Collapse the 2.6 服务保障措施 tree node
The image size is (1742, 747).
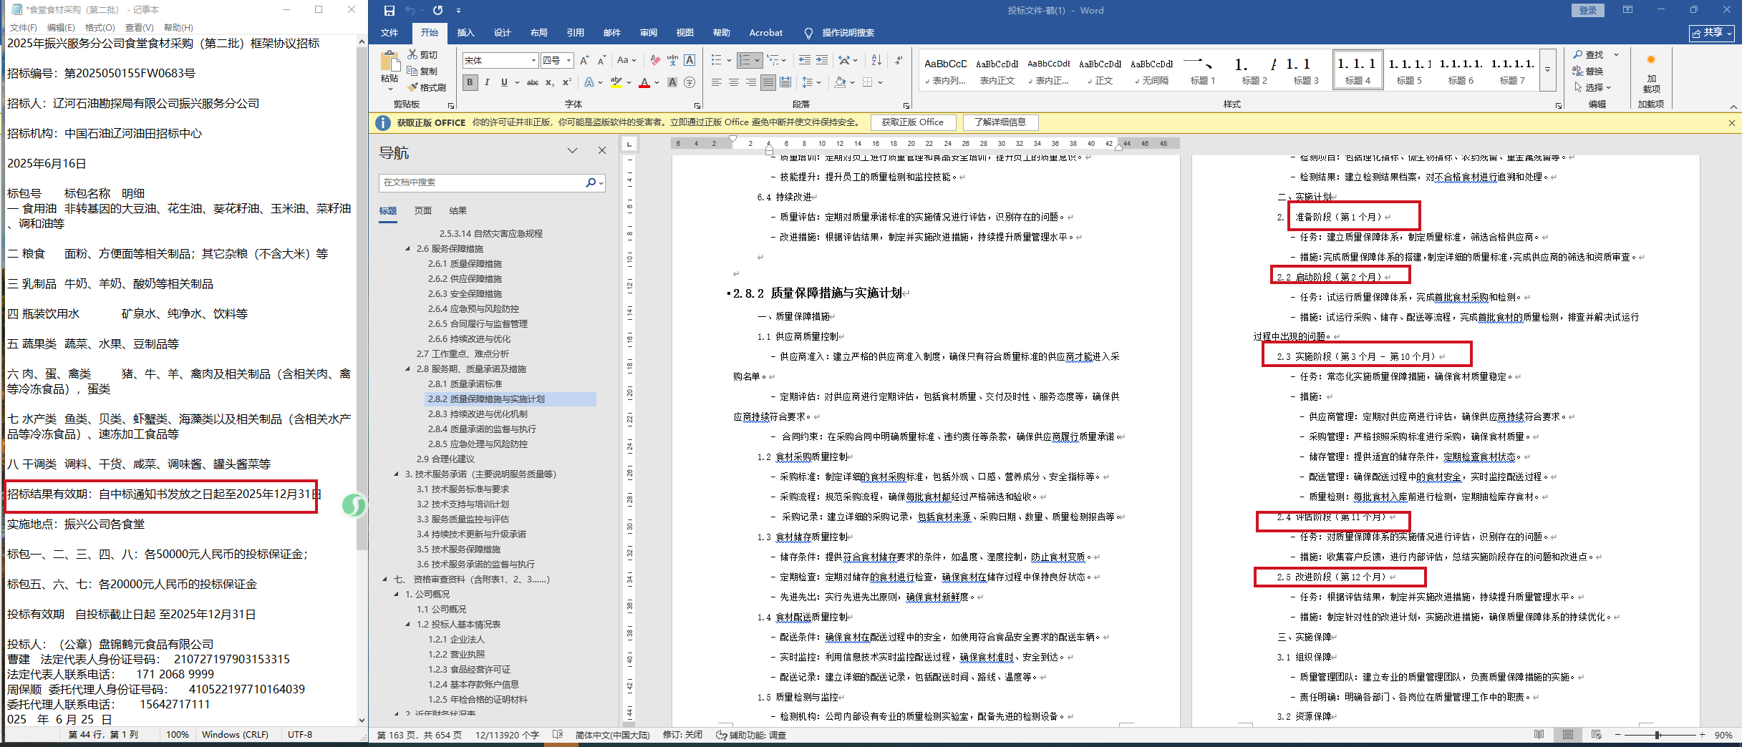[x=408, y=249]
